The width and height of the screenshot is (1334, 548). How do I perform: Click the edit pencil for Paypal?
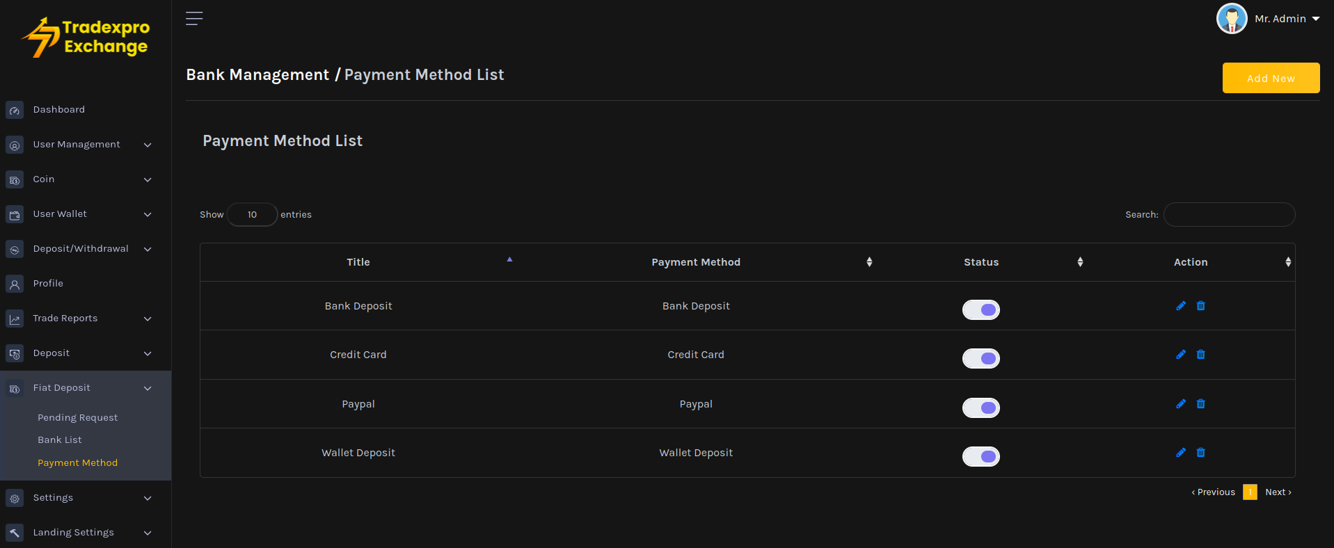(1180, 404)
